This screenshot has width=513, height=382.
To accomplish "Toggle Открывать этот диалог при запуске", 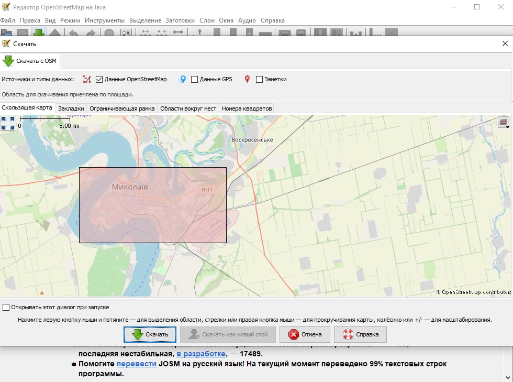I will click(6, 307).
